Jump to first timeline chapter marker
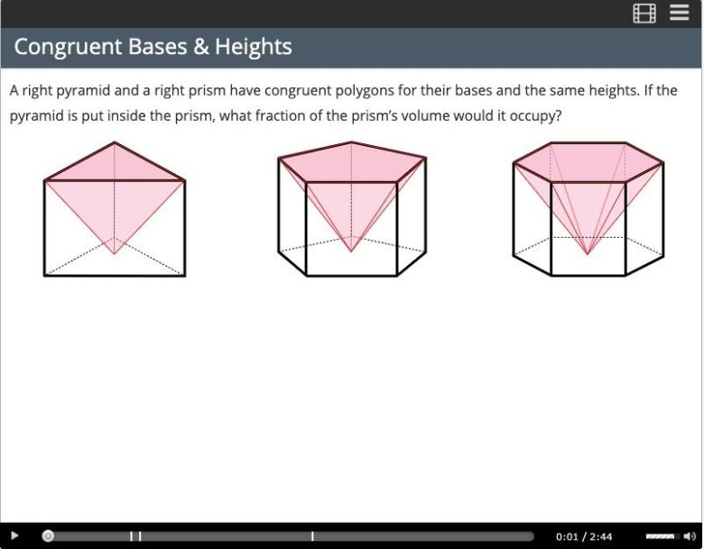 [132, 536]
